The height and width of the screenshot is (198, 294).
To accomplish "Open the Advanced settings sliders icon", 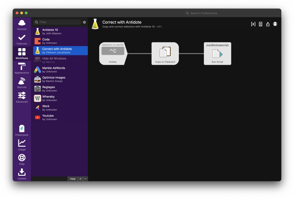I will (x=22, y=97).
